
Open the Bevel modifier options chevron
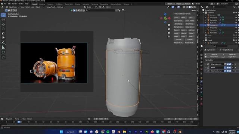click(233, 68)
